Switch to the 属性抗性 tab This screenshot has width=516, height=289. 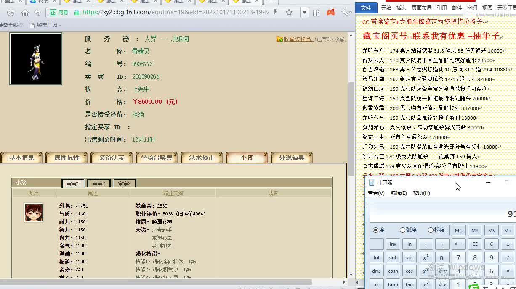coord(67,158)
